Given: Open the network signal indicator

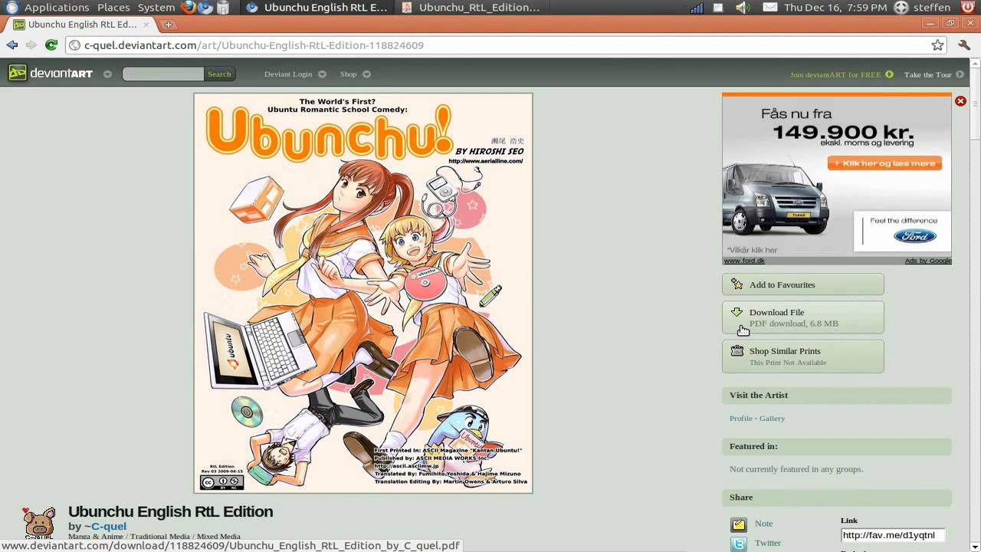Looking at the screenshot, I should (x=697, y=8).
